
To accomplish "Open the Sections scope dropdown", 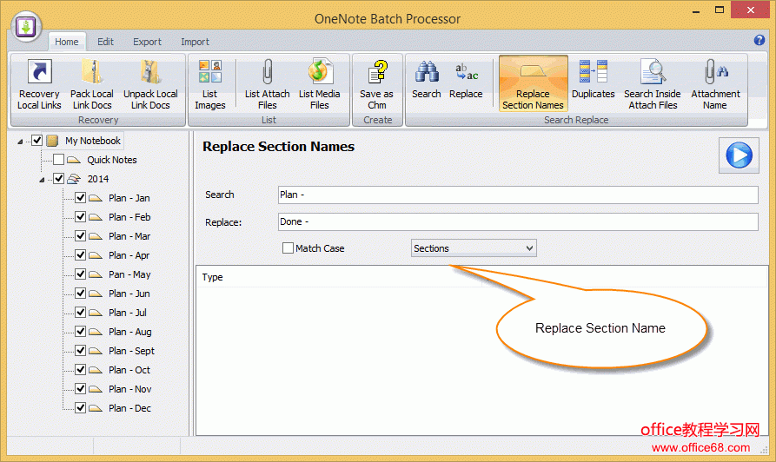I will point(474,248).
